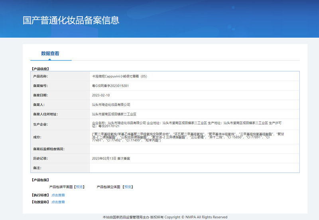
Task: Click the 国产普通化妆品备案信息 page title
Action: [71, 20]
